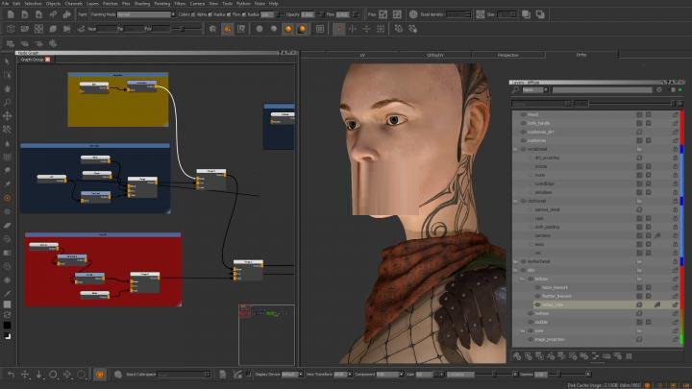Screen dimensions: 692x389
Task: Click the orange highlighted button in the bottom toolbar
Action: pyautogui.click(x=100, y=375)
